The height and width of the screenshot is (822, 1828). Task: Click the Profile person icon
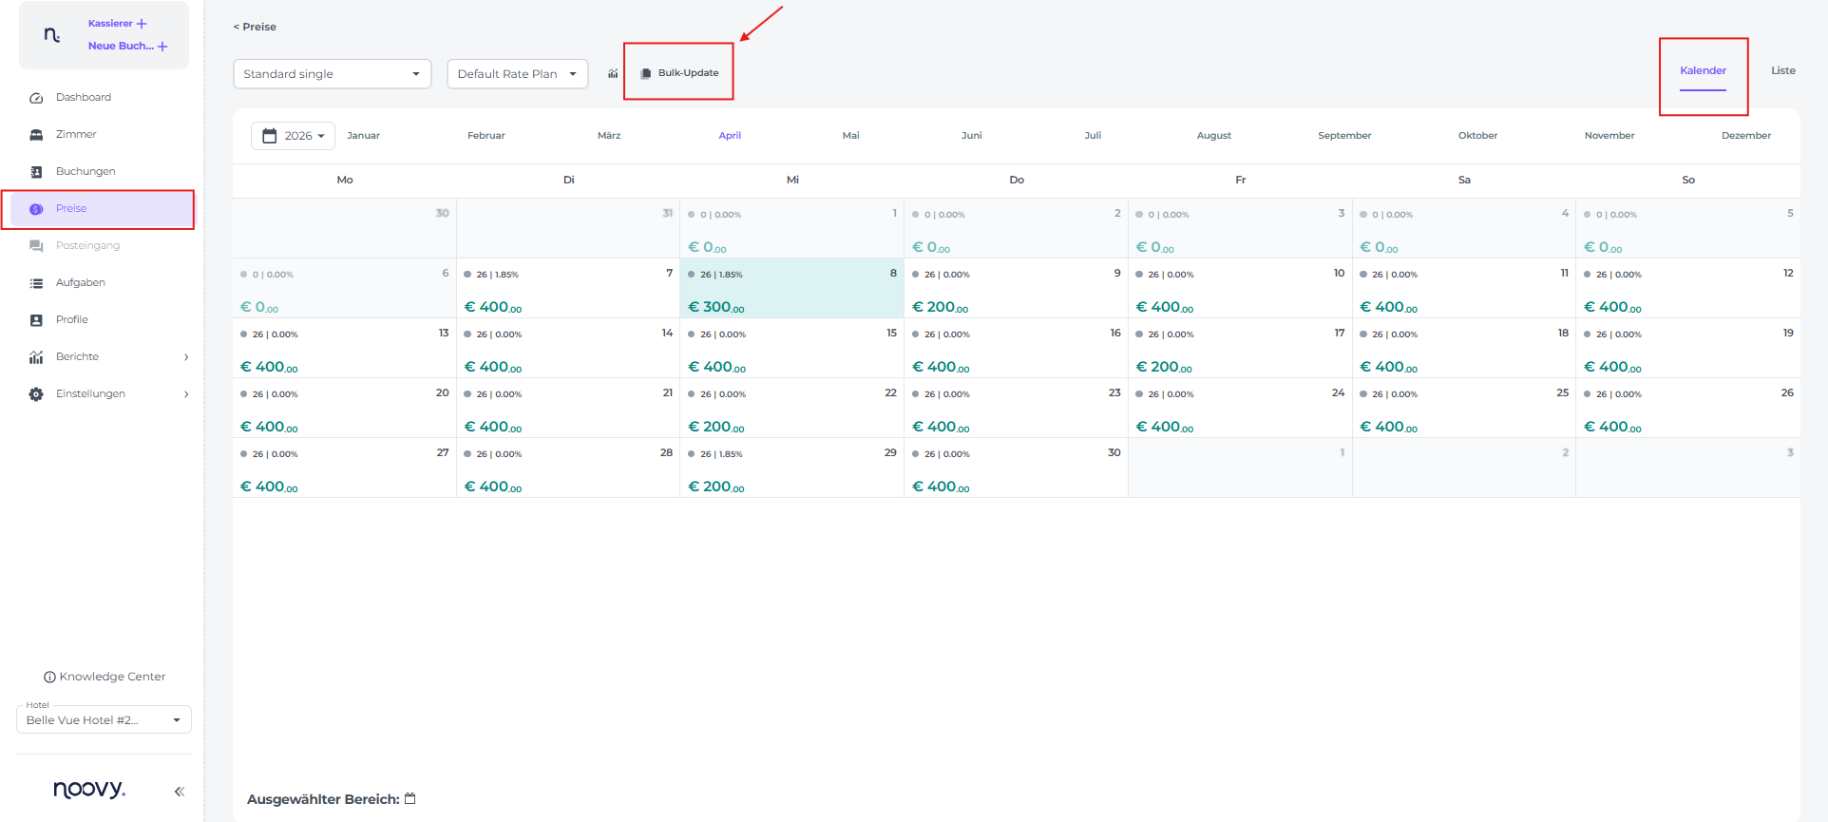[36, 320]
